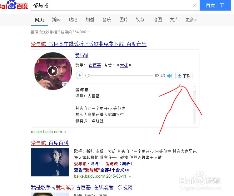
Task: Open the album link 大雄
Action: (124, 65)
